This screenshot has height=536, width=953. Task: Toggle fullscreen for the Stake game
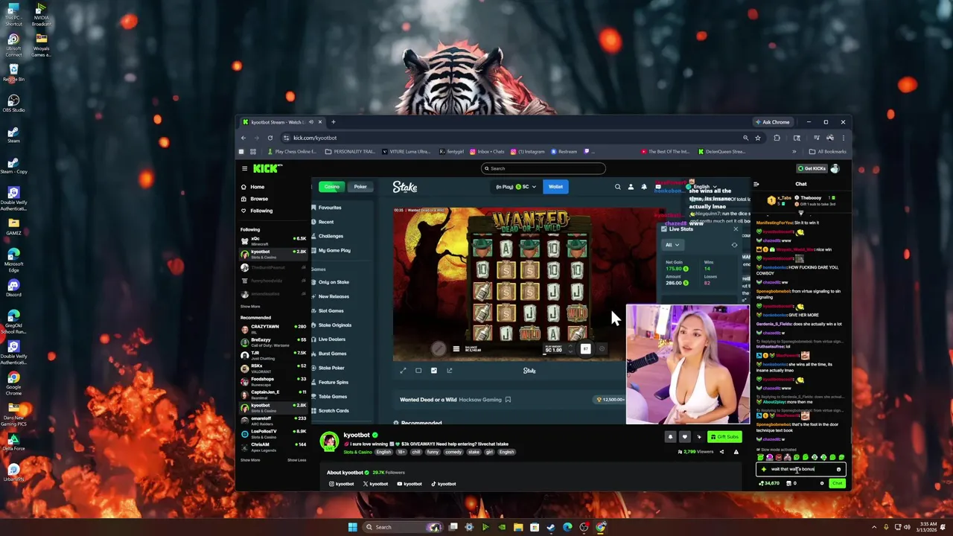tap(403, 371)
